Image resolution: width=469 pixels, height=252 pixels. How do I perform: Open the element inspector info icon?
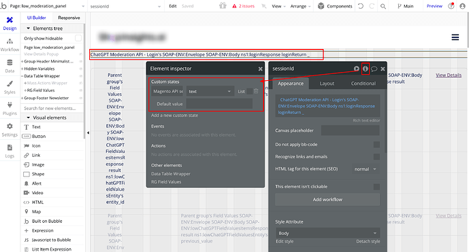(366, 69)
